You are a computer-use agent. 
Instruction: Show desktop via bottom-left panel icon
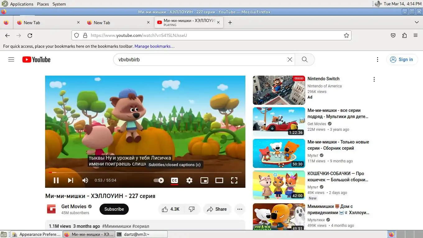click(4, 234)
